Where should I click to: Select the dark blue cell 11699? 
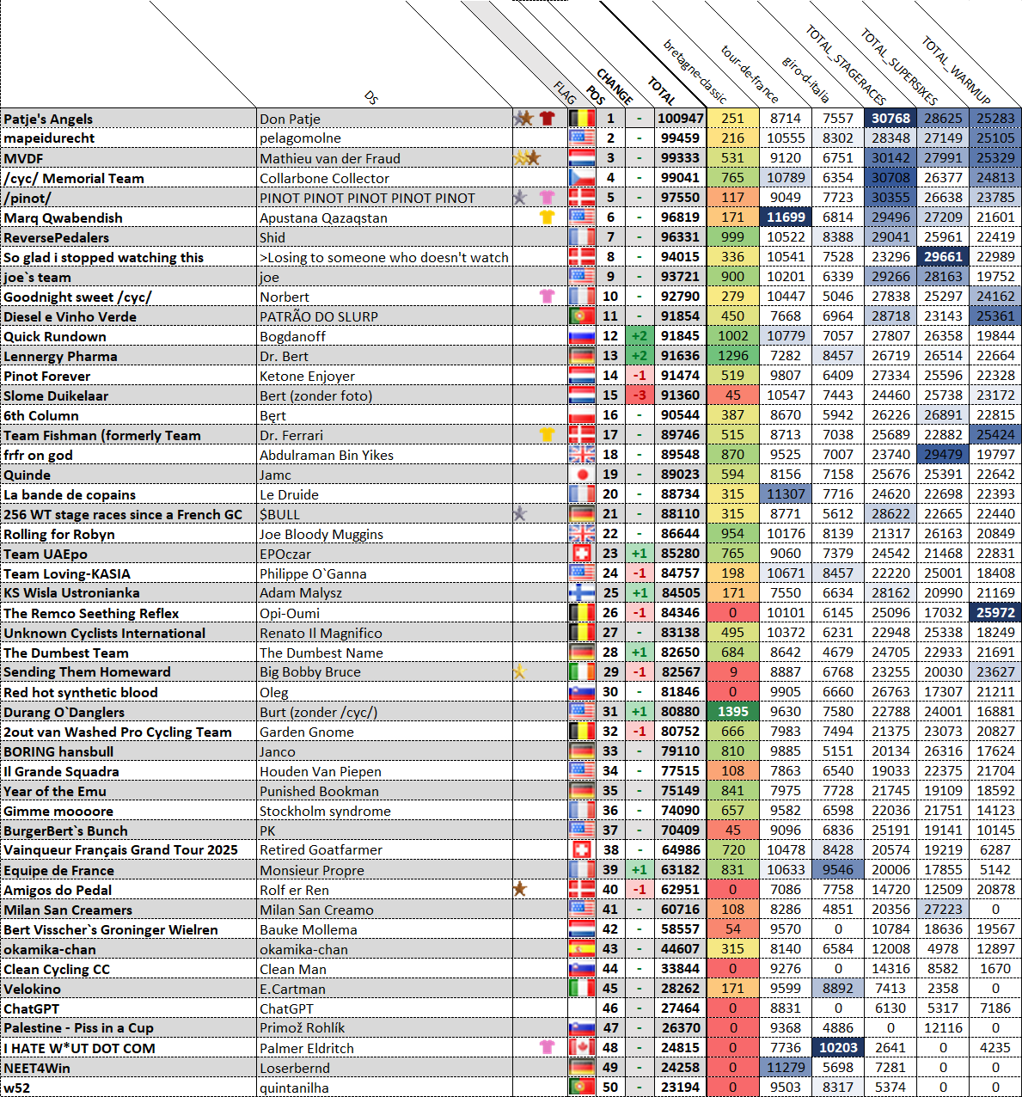785,217
